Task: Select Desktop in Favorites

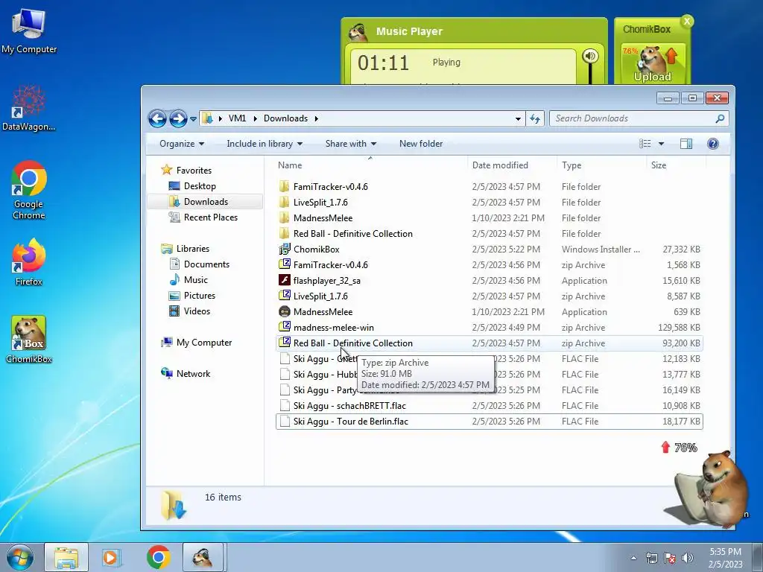Action: point(200,186)
